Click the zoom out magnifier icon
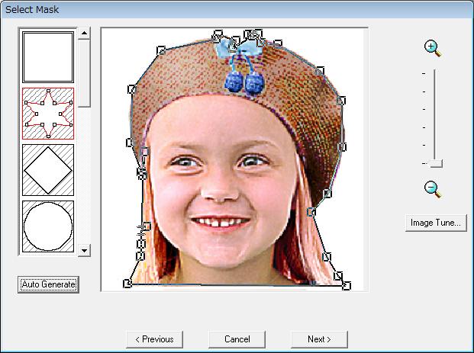This screenshot has width=474, height=353. pyautogui.click(x=433, y=189)
